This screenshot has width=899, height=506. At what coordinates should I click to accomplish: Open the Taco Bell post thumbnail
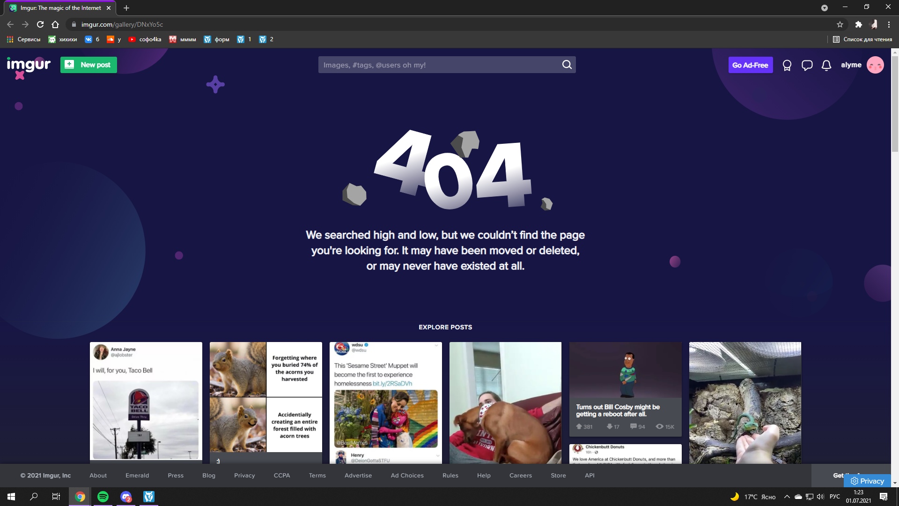click(x=146, y=402)
